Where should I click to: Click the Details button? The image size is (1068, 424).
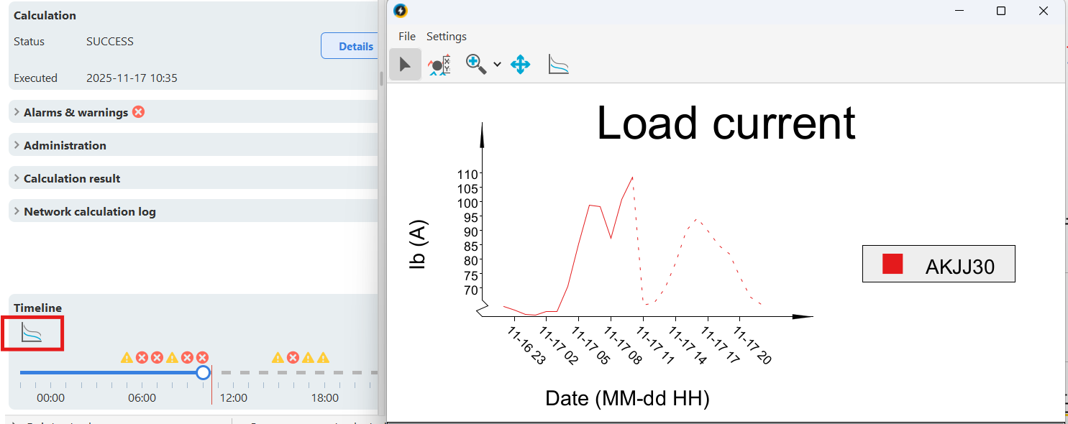click(x=352, y=46)
